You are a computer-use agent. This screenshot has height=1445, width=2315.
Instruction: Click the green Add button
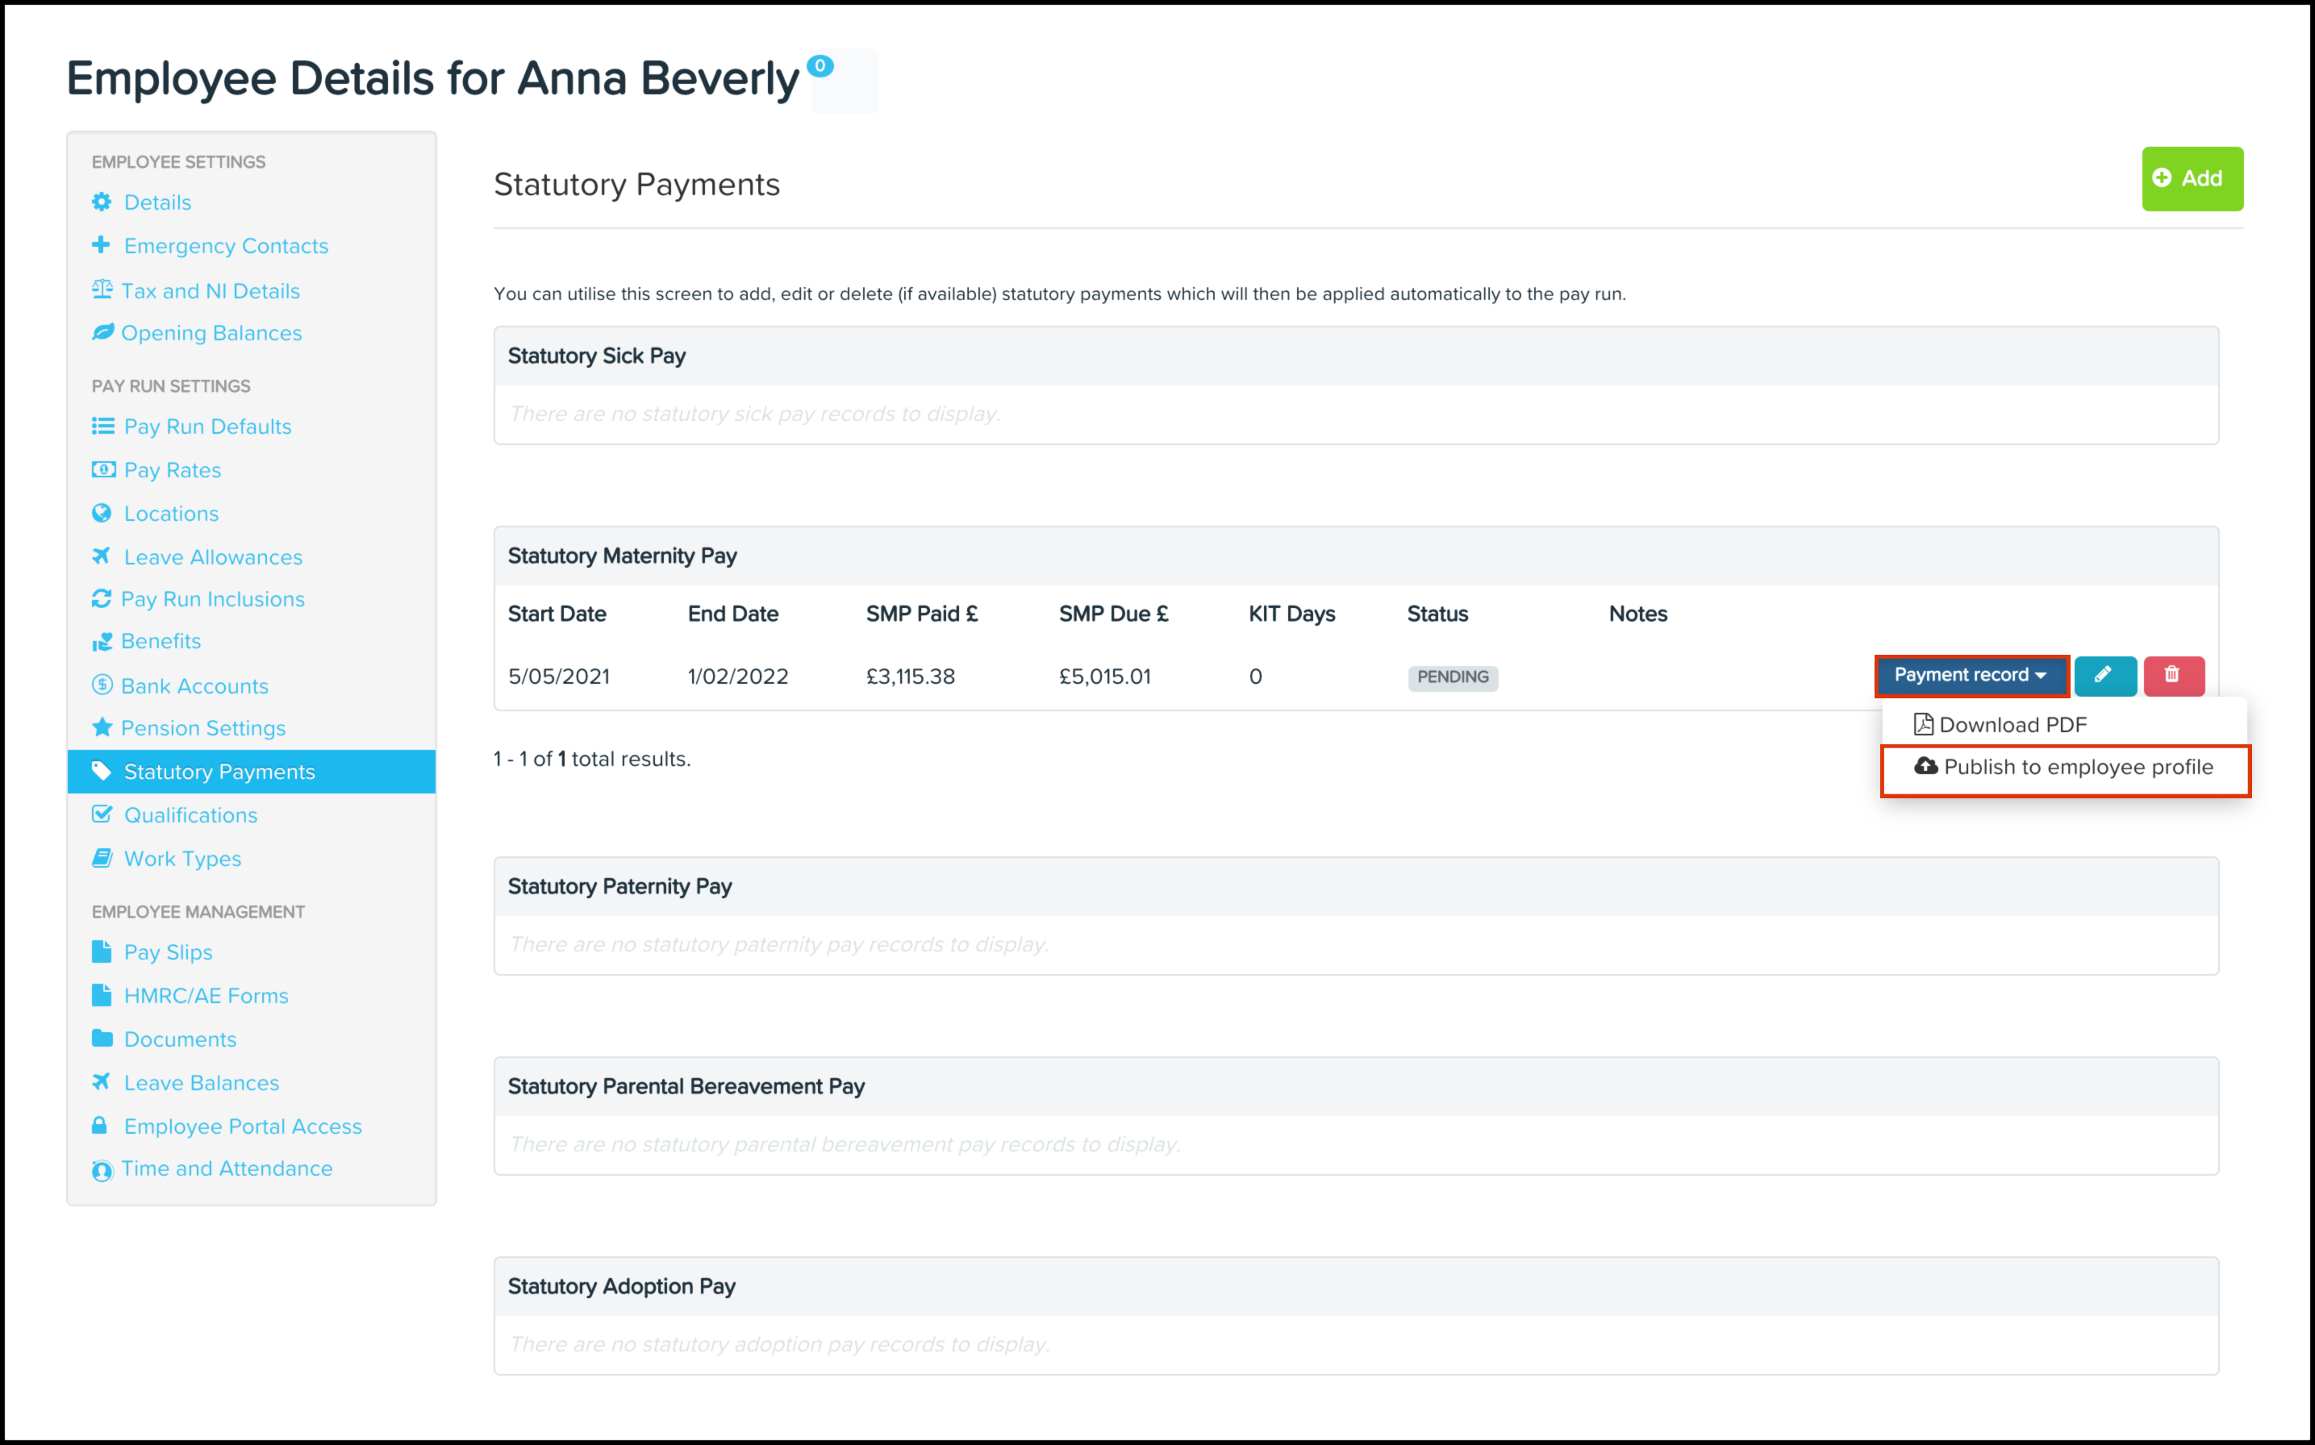click(2191, 179)
